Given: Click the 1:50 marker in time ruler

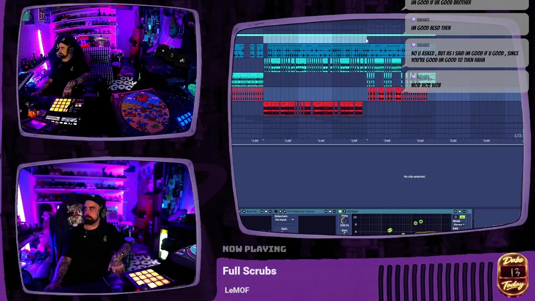Looking at the screenshot, I should coord(354,141).
